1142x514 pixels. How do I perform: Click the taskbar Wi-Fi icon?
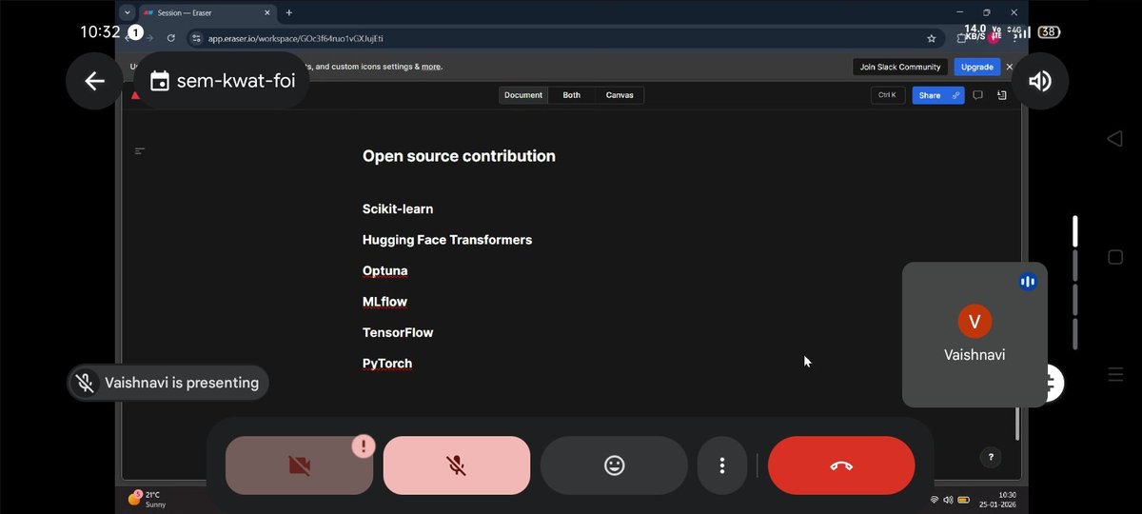(935, 500)
